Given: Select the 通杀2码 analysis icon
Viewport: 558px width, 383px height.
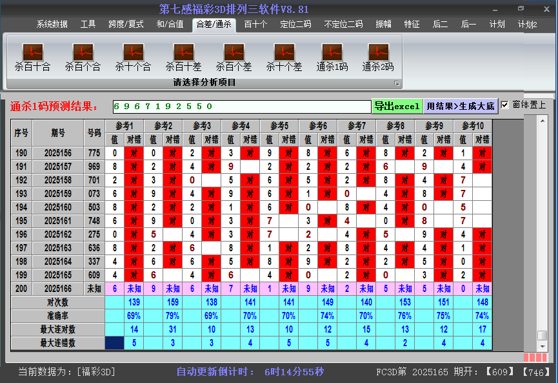Looking at the screenshot, I should pos(378,57).
